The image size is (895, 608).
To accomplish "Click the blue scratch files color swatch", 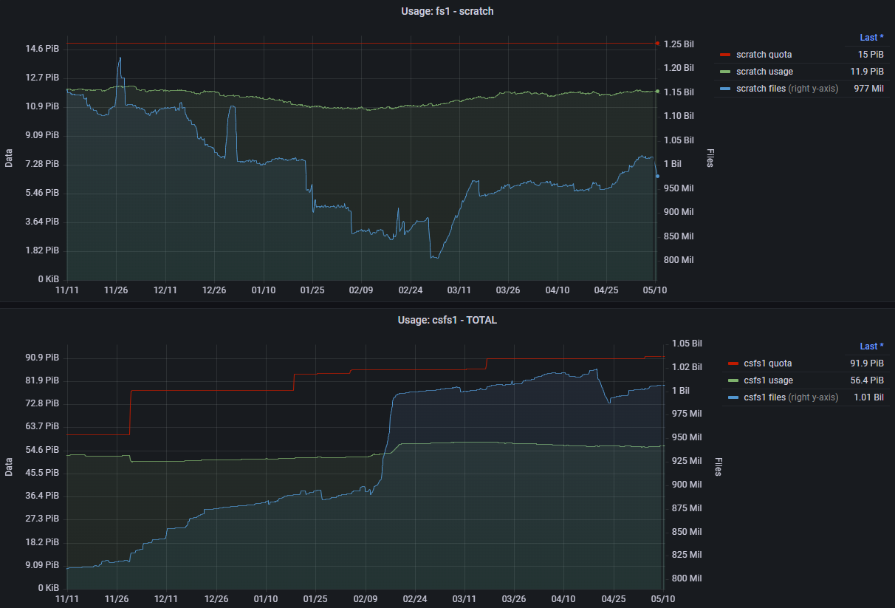I will point(724,89).
